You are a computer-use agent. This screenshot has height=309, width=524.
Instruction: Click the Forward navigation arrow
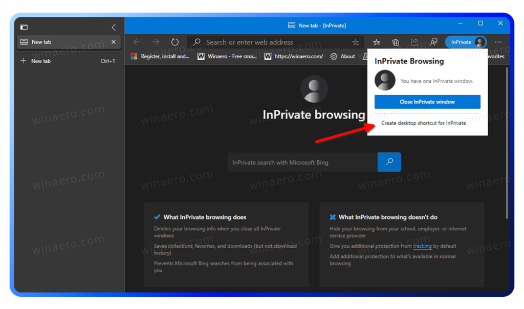tap(156, 42)
